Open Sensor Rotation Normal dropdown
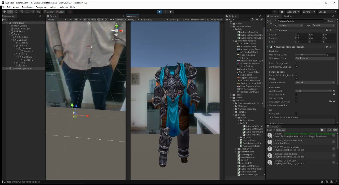This screenshot has width=339, height=185. (x=315, y=82)
